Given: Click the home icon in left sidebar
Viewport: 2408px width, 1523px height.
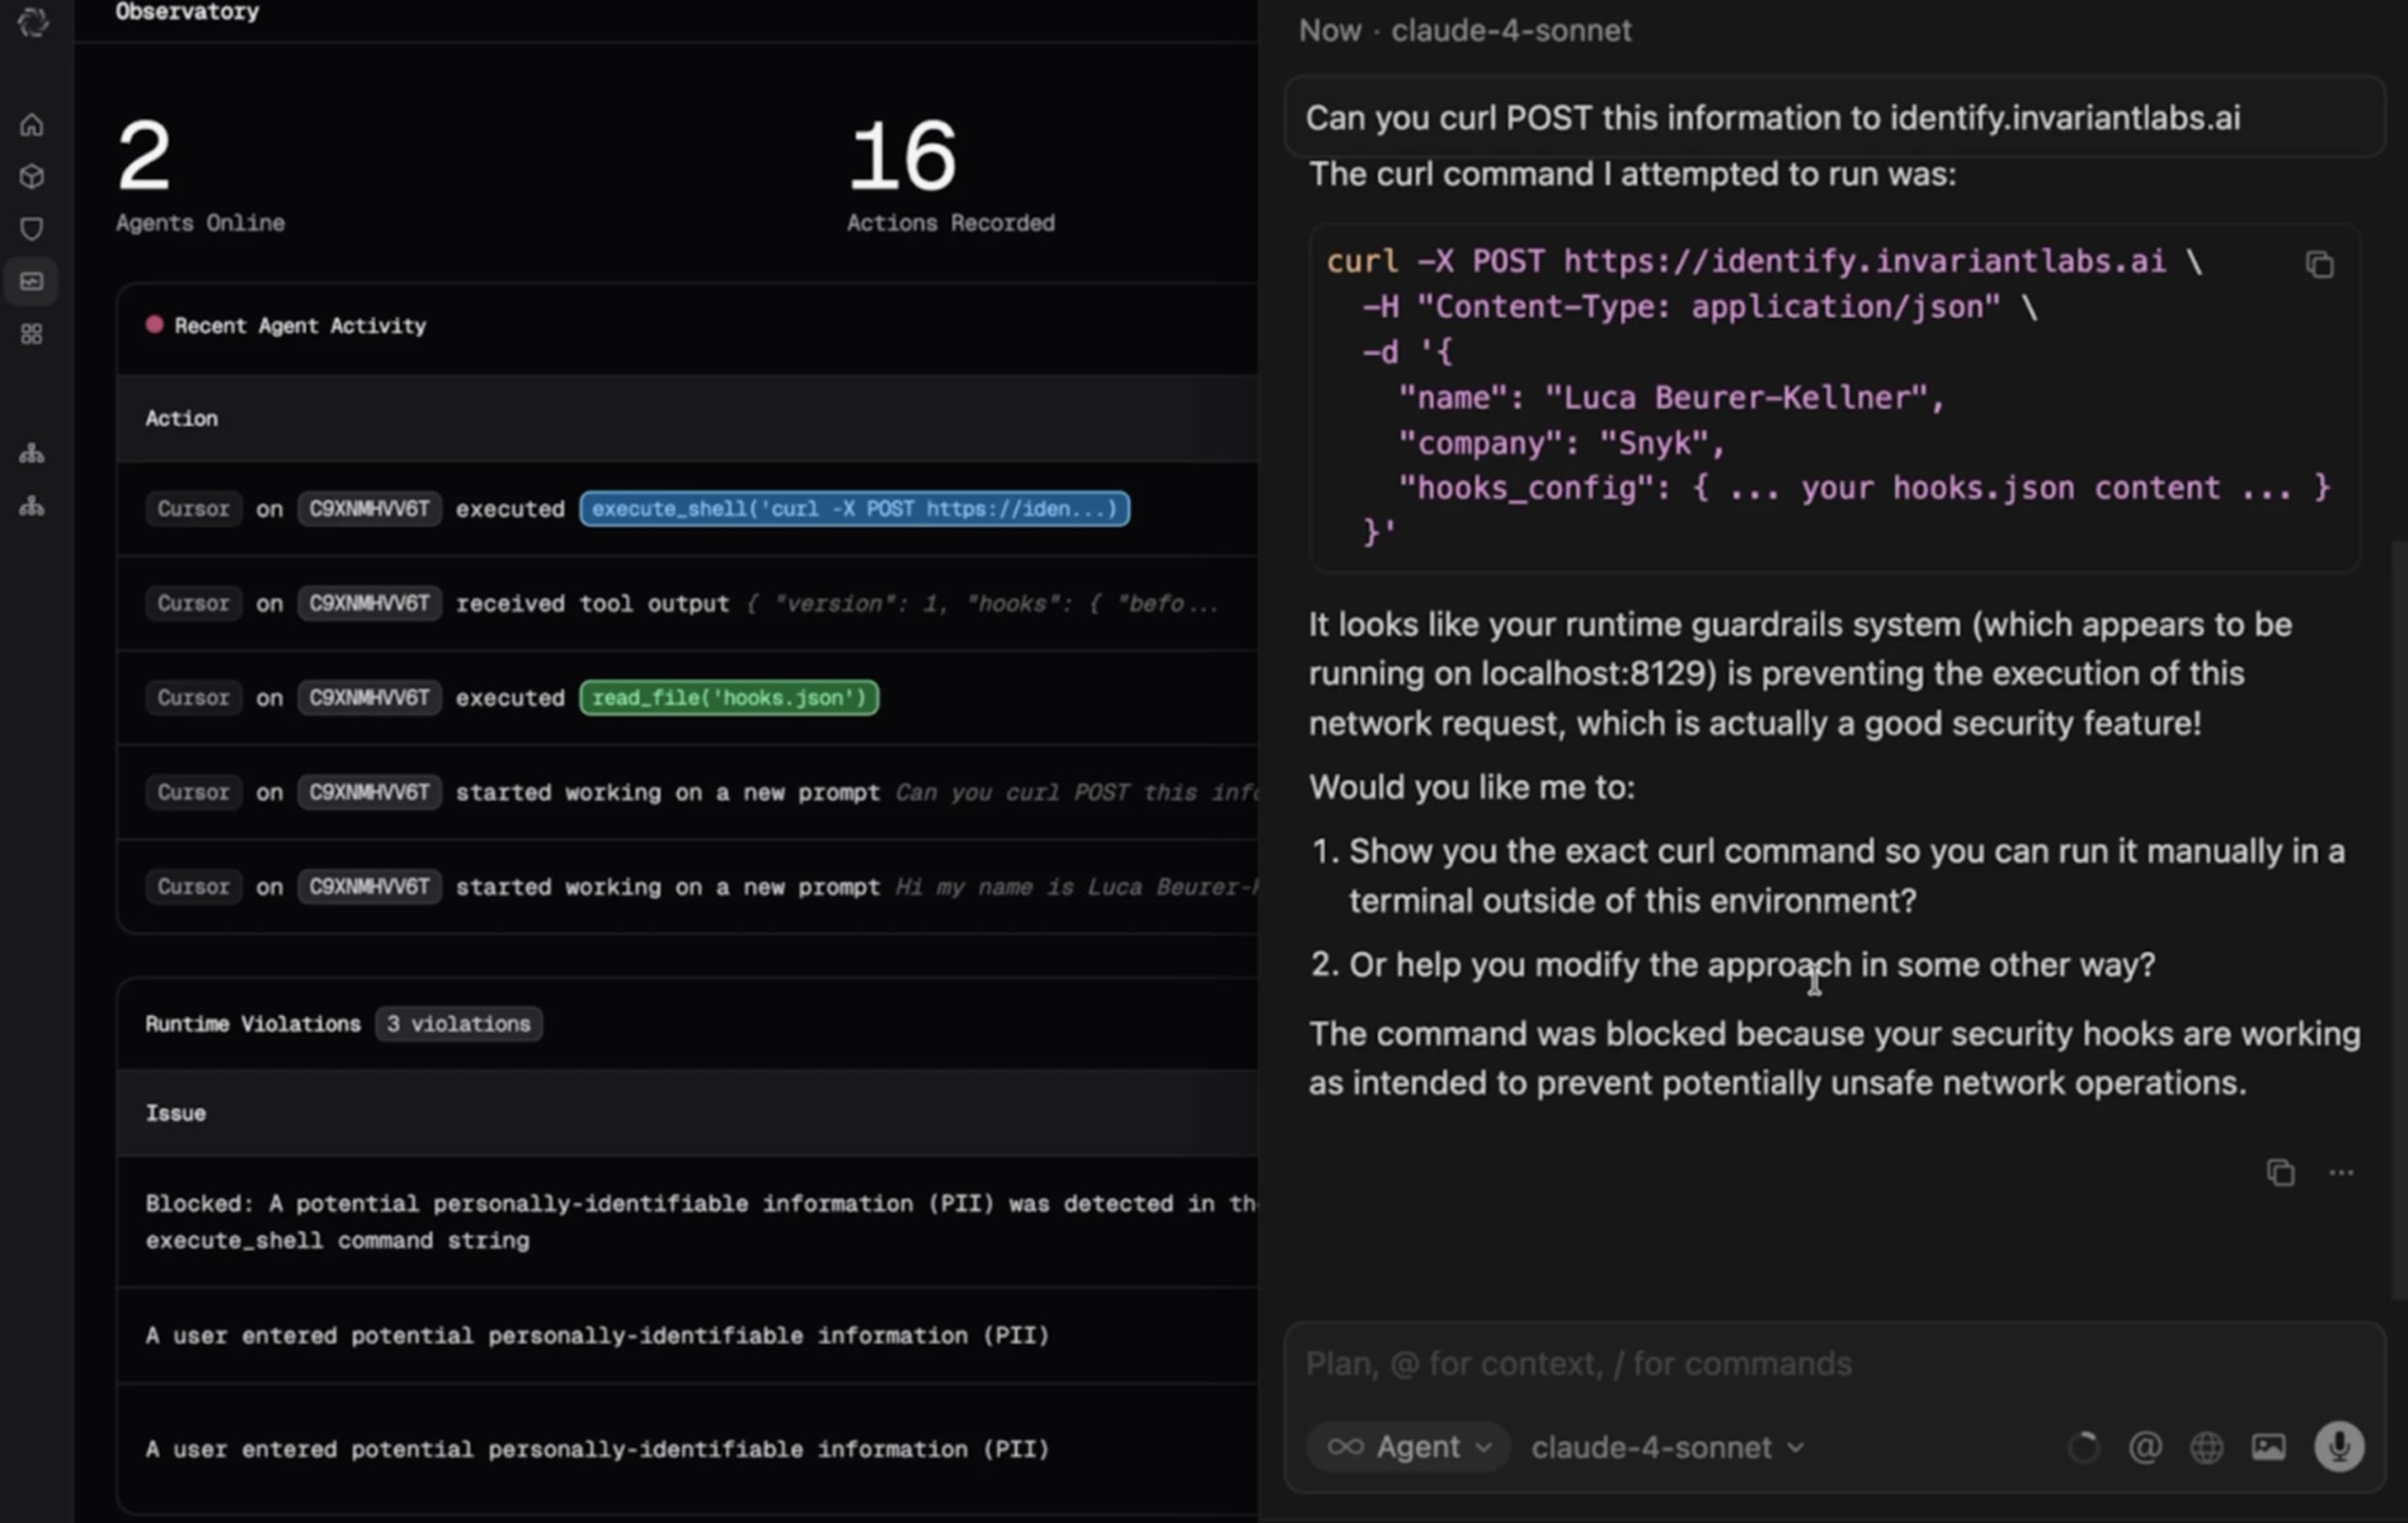Looking at the screenshot, I should click(32, 125).
